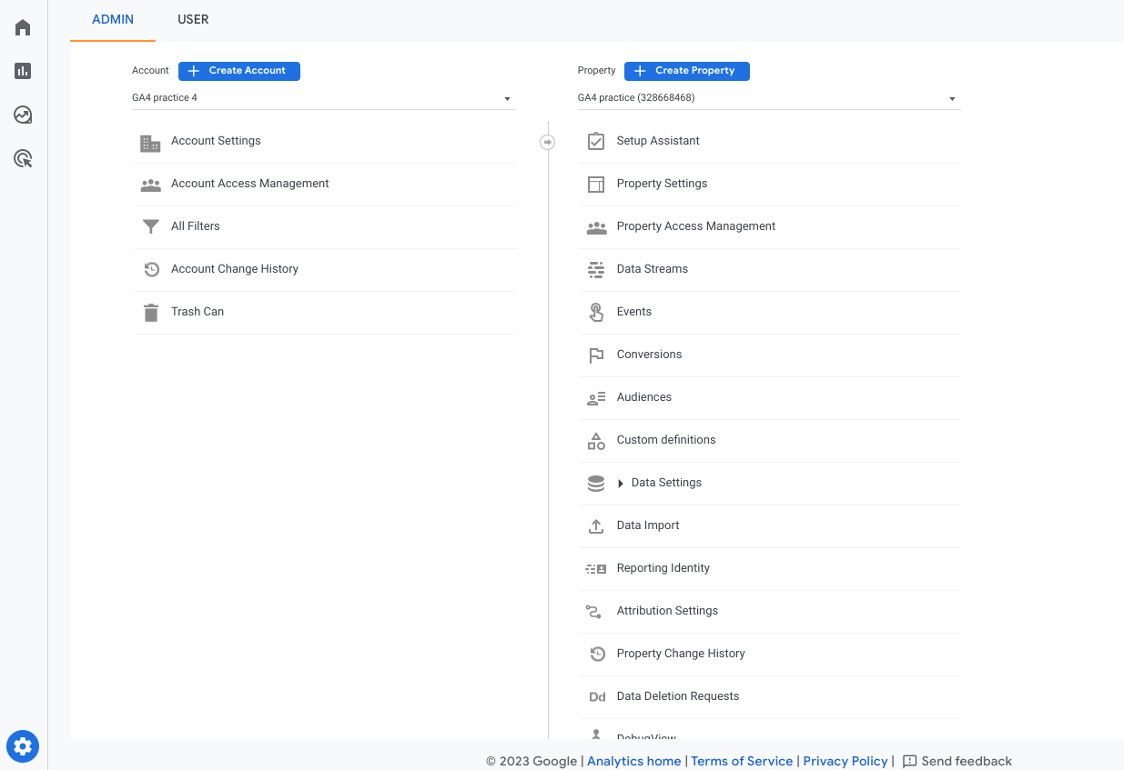Open Property Settings text

coord(662,184)
